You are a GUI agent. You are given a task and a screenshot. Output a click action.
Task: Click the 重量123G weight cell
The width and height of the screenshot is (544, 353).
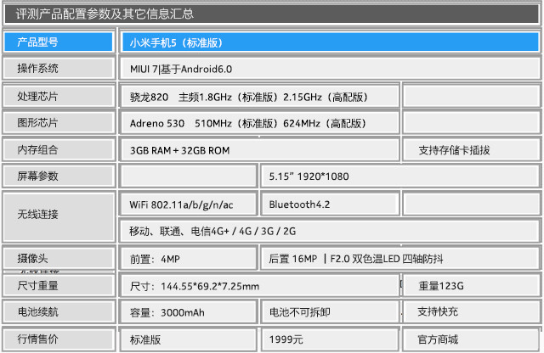pos(471,286)
